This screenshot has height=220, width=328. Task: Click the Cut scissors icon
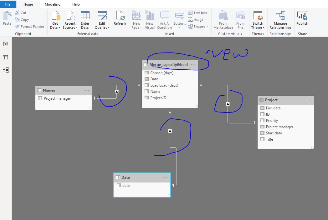[17, 13]
